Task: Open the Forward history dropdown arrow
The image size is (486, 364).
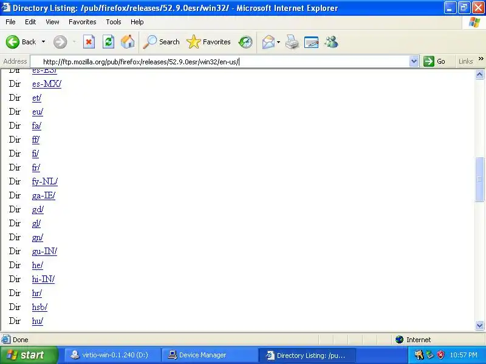Action: point(74,42)
